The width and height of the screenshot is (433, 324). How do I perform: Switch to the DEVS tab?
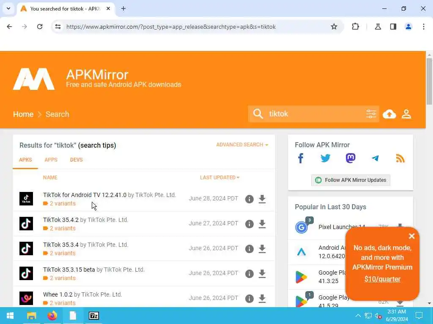77,160
